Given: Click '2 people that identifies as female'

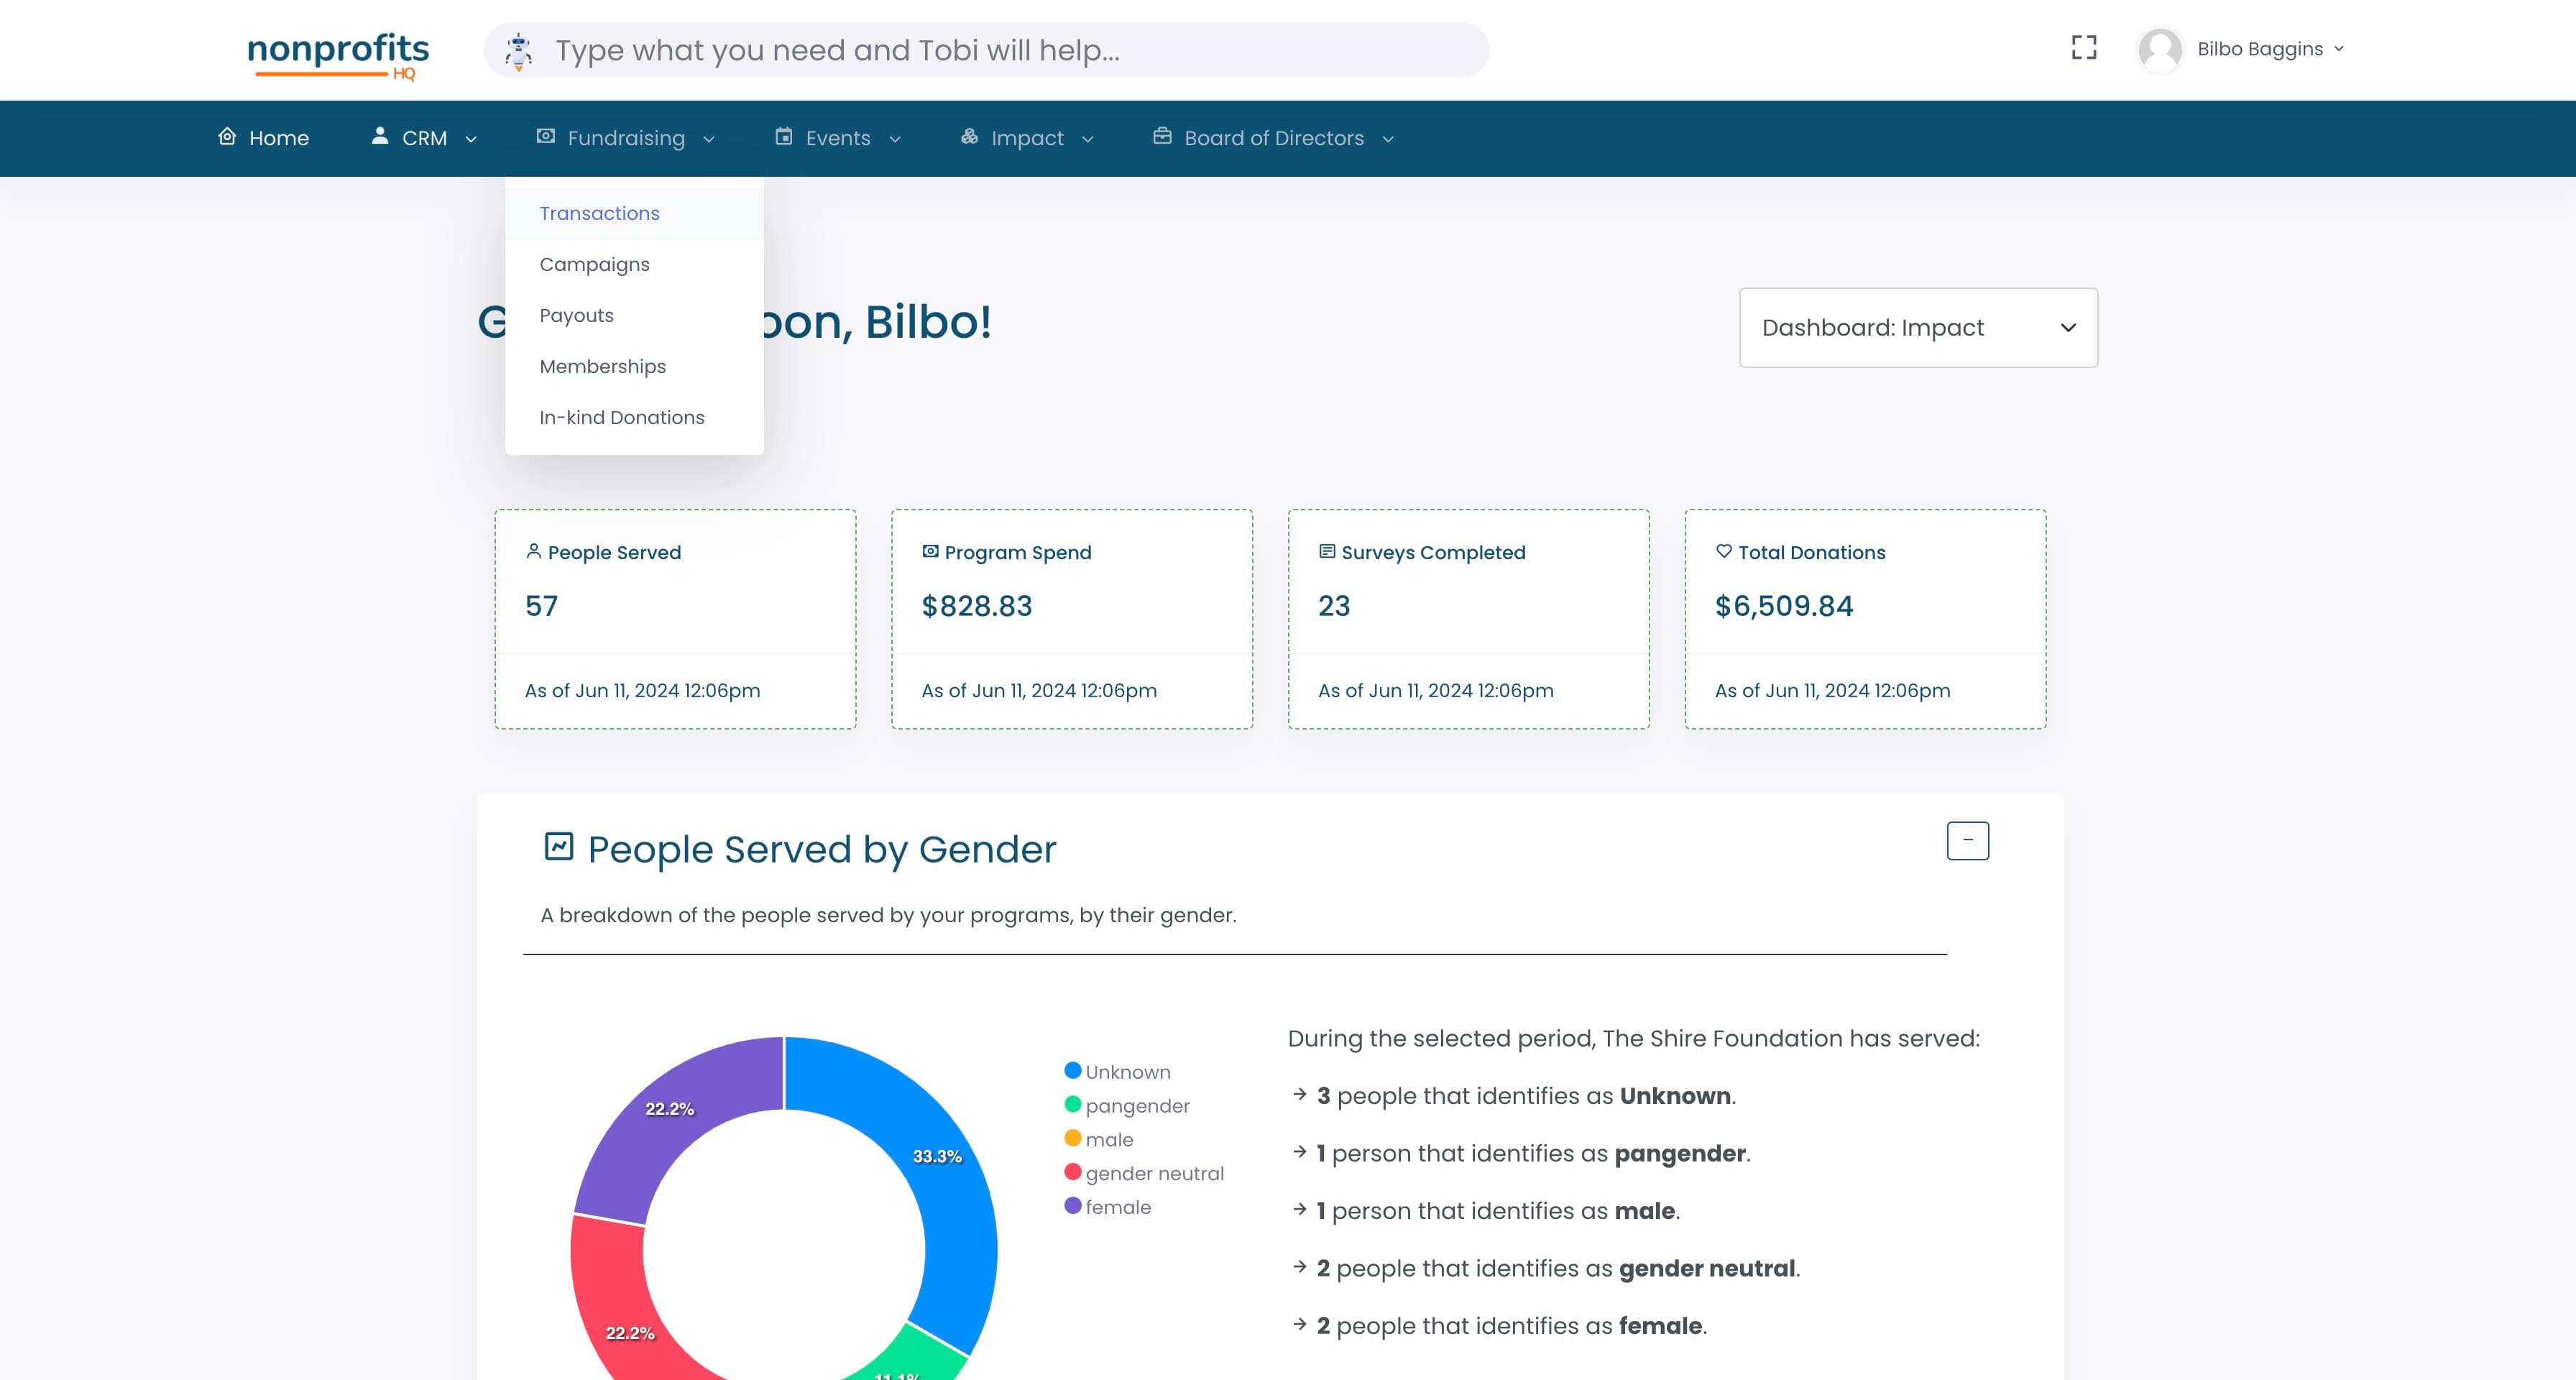Looking at the screenshot, I should click(x=1512, y=1326).
